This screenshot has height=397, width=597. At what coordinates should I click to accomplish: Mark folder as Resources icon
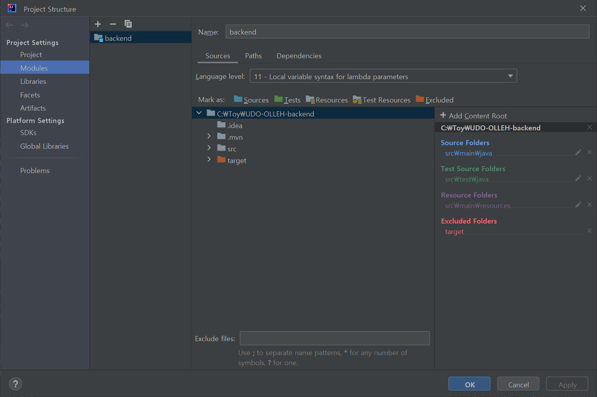pos(311,99)
